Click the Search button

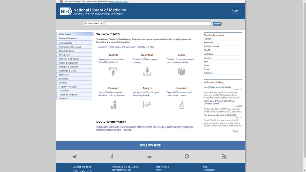click(217, 24)
